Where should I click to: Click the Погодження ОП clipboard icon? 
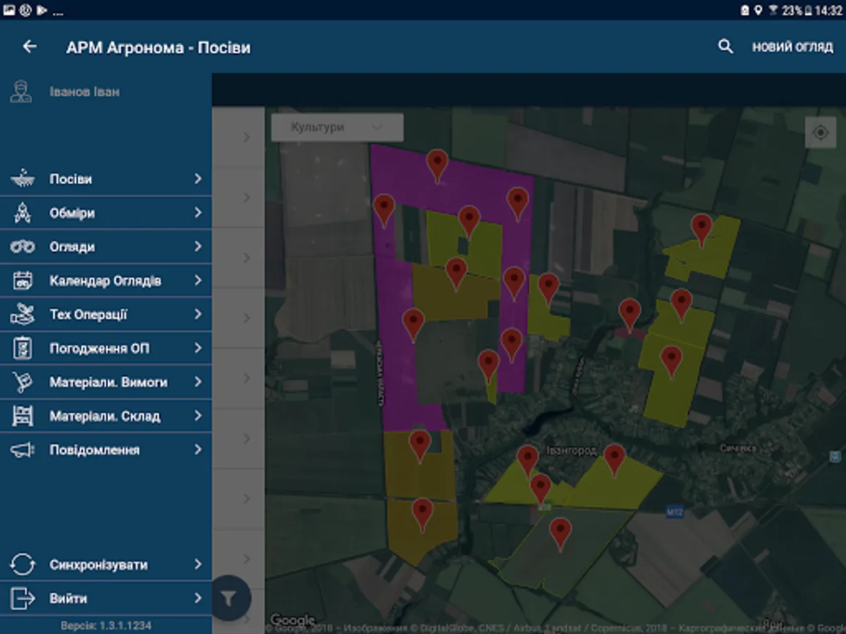click(x=23, y=348)
